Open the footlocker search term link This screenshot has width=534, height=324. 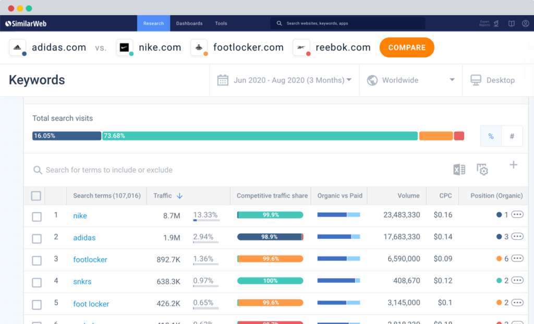(x=90, y=260)
